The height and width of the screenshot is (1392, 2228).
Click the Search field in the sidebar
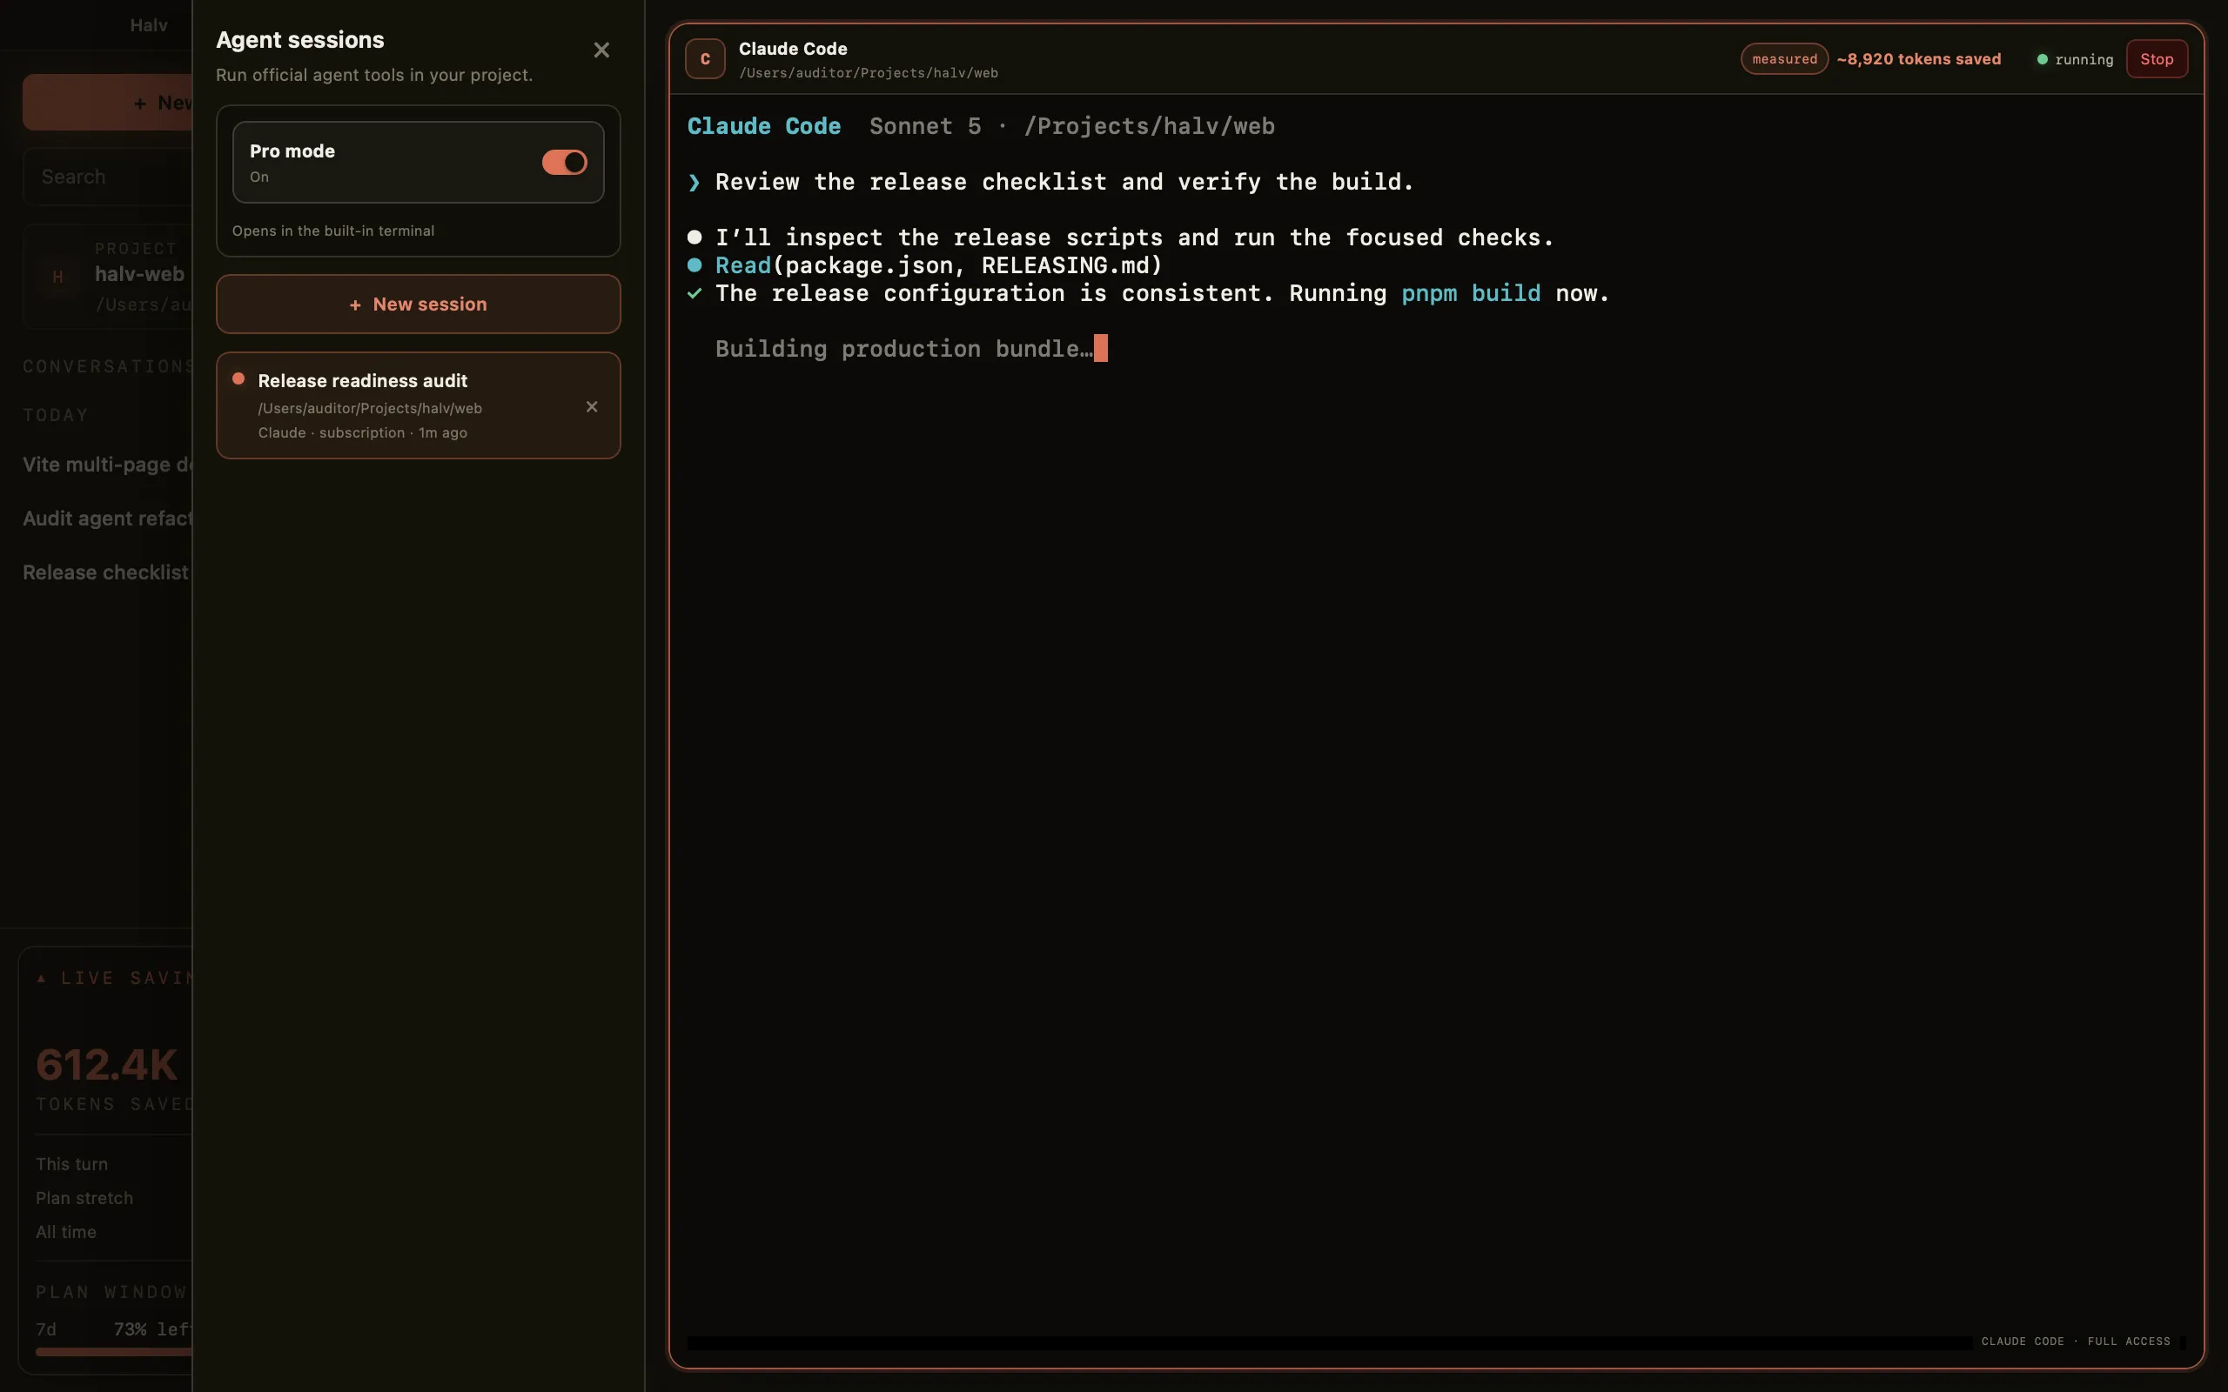(108, 177)
